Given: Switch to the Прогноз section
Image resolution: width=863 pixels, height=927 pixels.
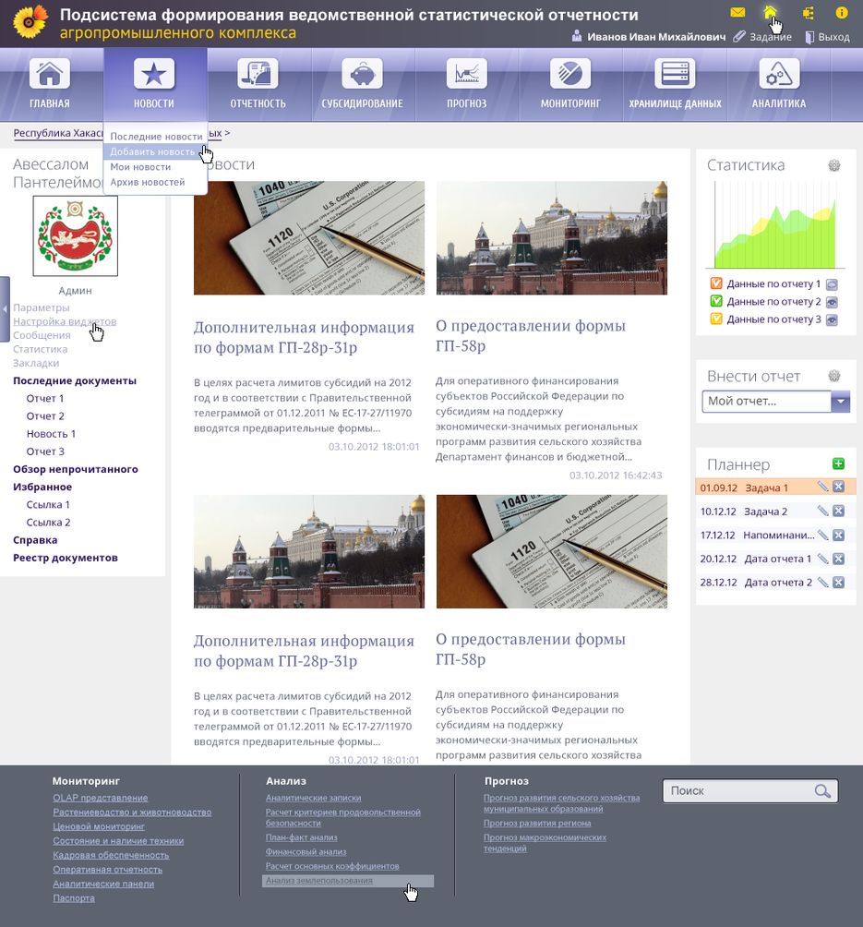Looking at the screenshot, I should coord(467,85).
